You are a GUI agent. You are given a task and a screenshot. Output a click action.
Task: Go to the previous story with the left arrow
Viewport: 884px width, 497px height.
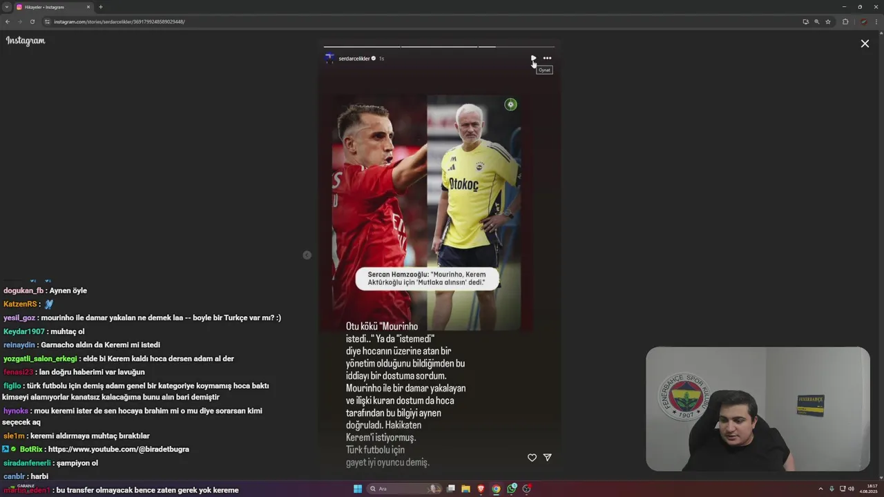point(307,255)
